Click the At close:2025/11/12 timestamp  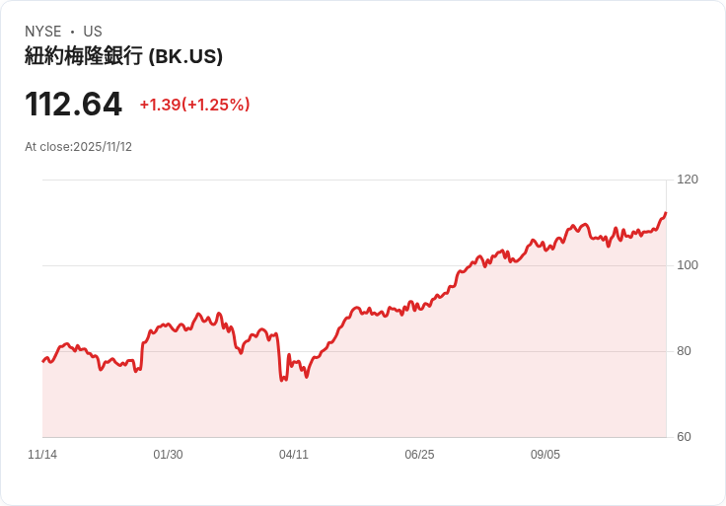(x=78, y=147)
